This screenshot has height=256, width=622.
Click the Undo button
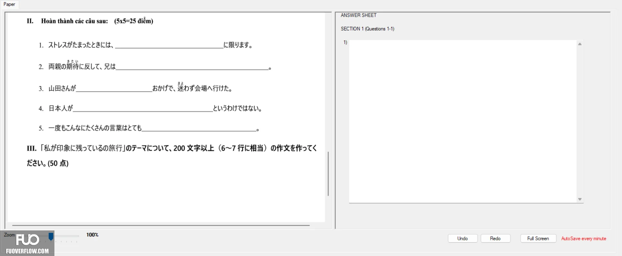(x=462, y=238)
